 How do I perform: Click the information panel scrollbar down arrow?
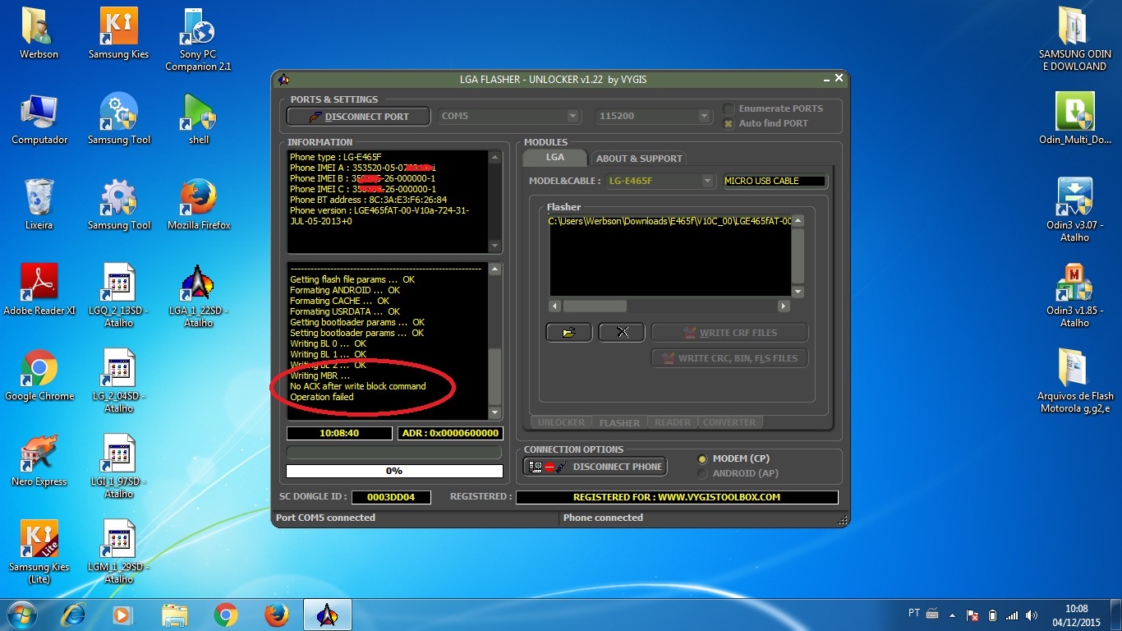(x=494, y=246)
